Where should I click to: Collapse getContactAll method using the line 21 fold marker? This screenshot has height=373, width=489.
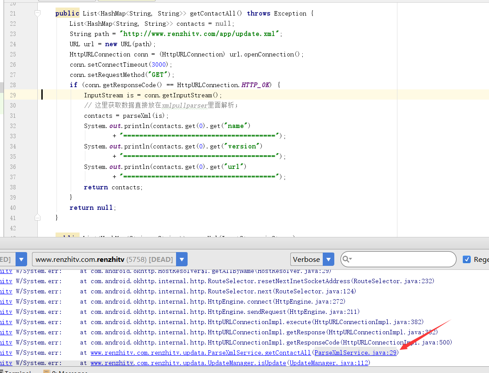click(38, 14)
